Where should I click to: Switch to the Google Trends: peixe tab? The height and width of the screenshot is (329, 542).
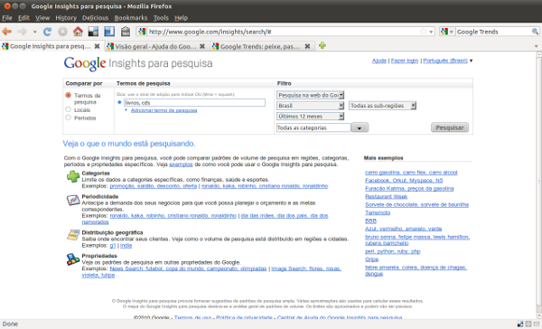[x=263, y=46]
